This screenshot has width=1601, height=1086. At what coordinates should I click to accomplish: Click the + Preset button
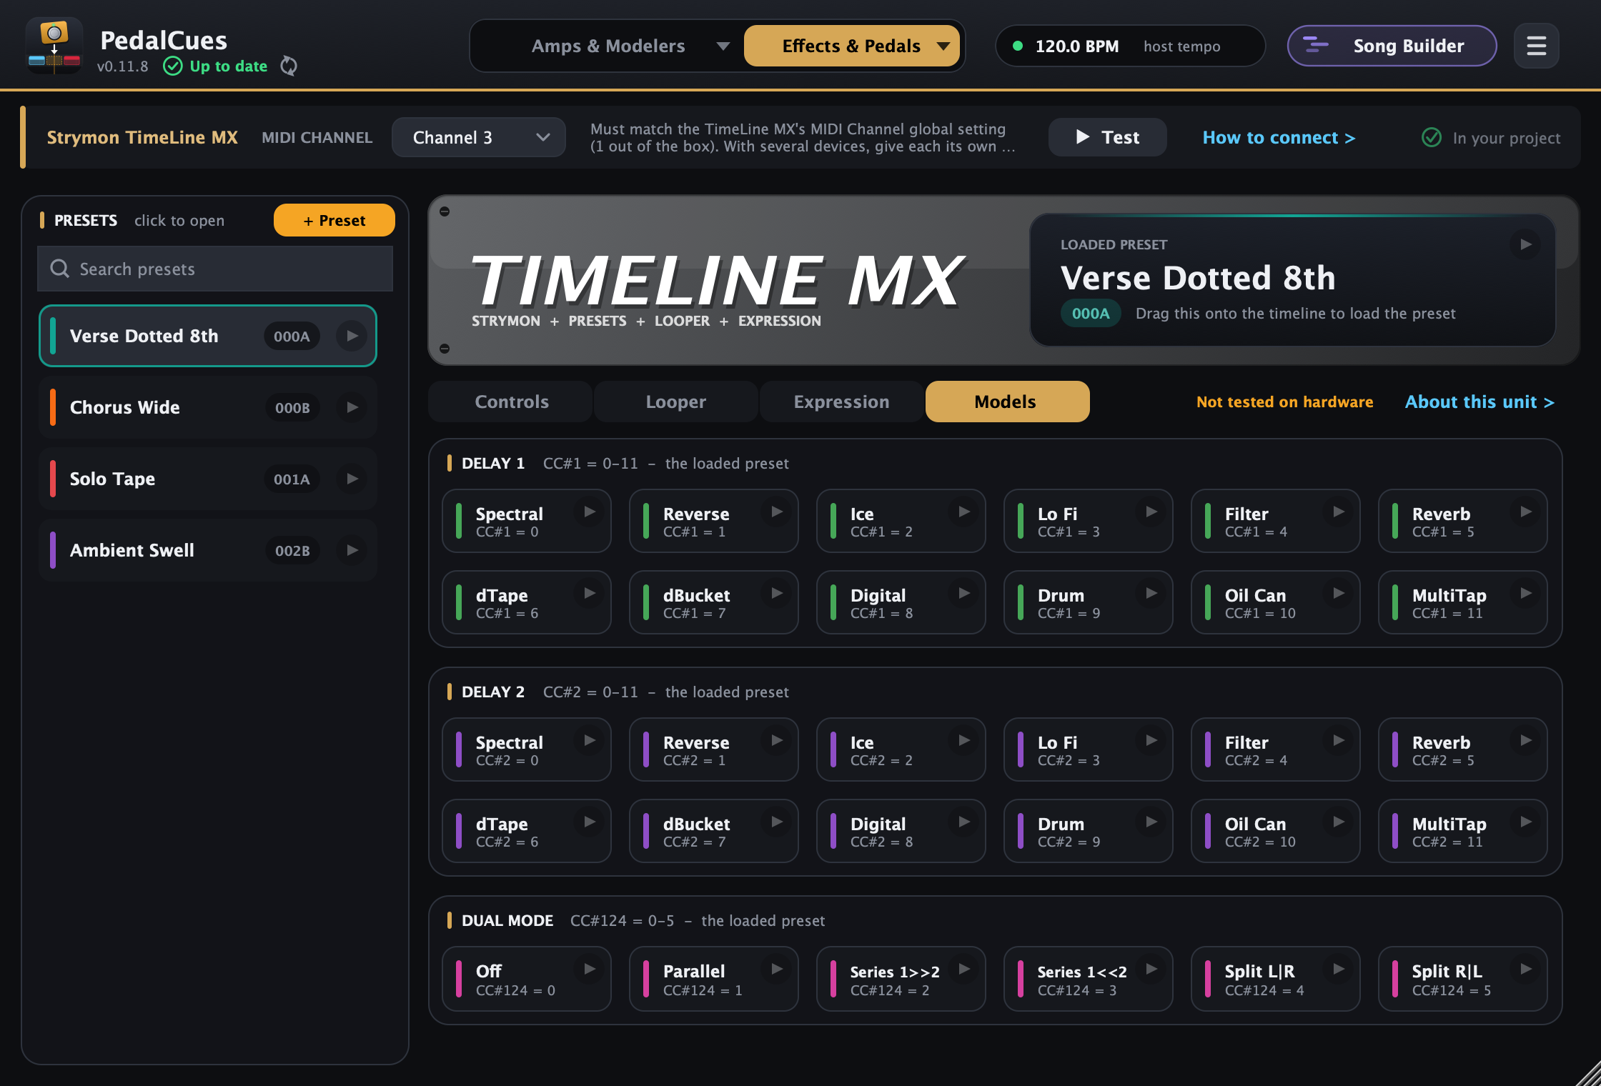pos(334,220)
